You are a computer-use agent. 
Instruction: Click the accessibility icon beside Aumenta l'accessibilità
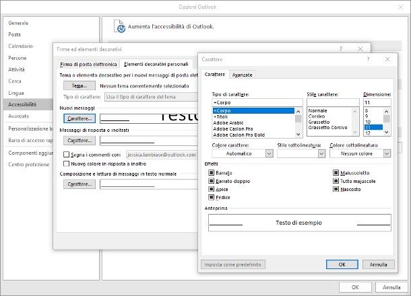(x=119, y=26)
